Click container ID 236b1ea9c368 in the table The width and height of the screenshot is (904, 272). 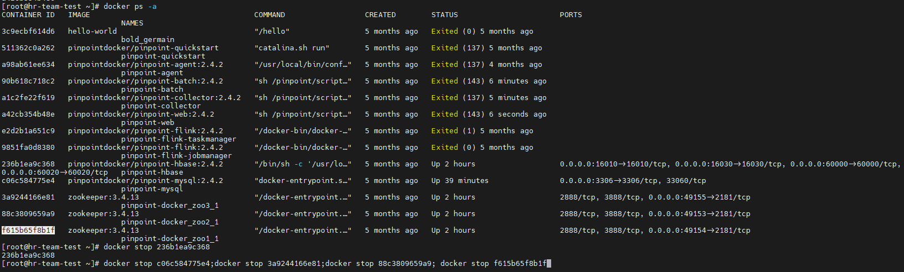(28, 164)
